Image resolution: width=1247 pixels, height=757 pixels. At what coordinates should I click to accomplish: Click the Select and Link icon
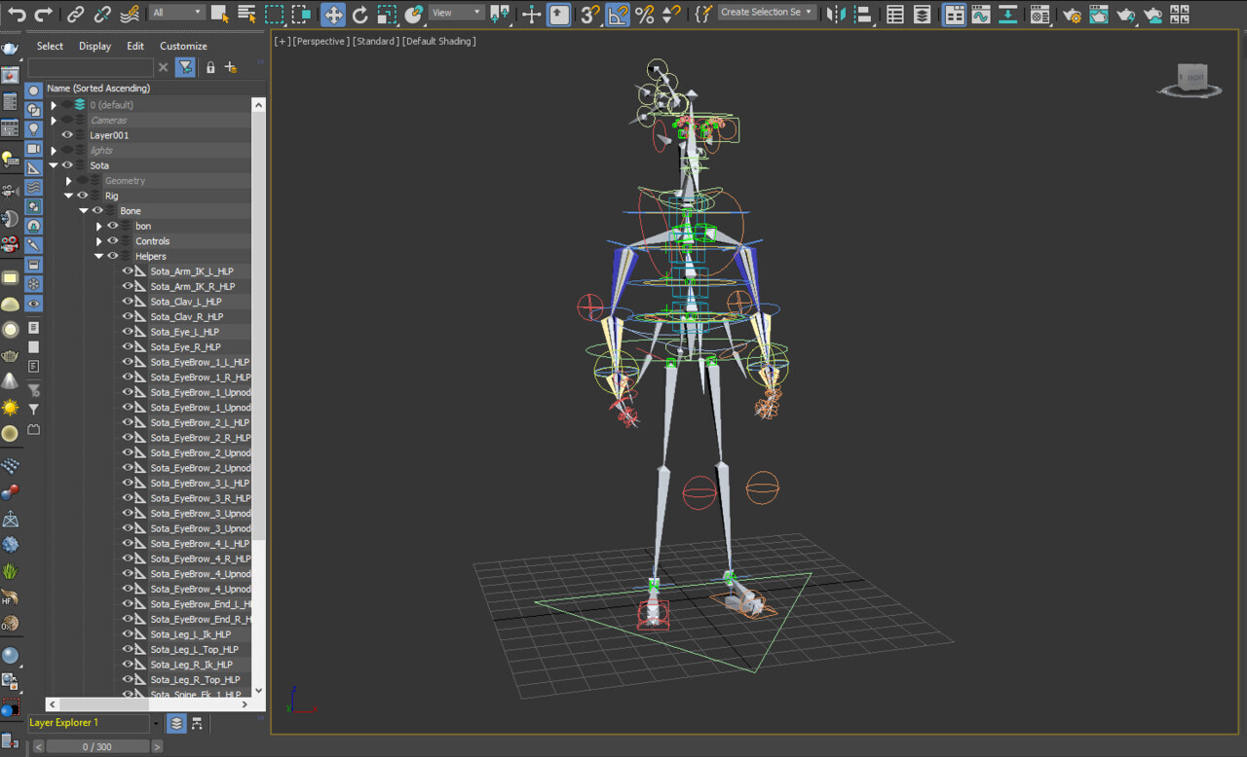(75, 15)
